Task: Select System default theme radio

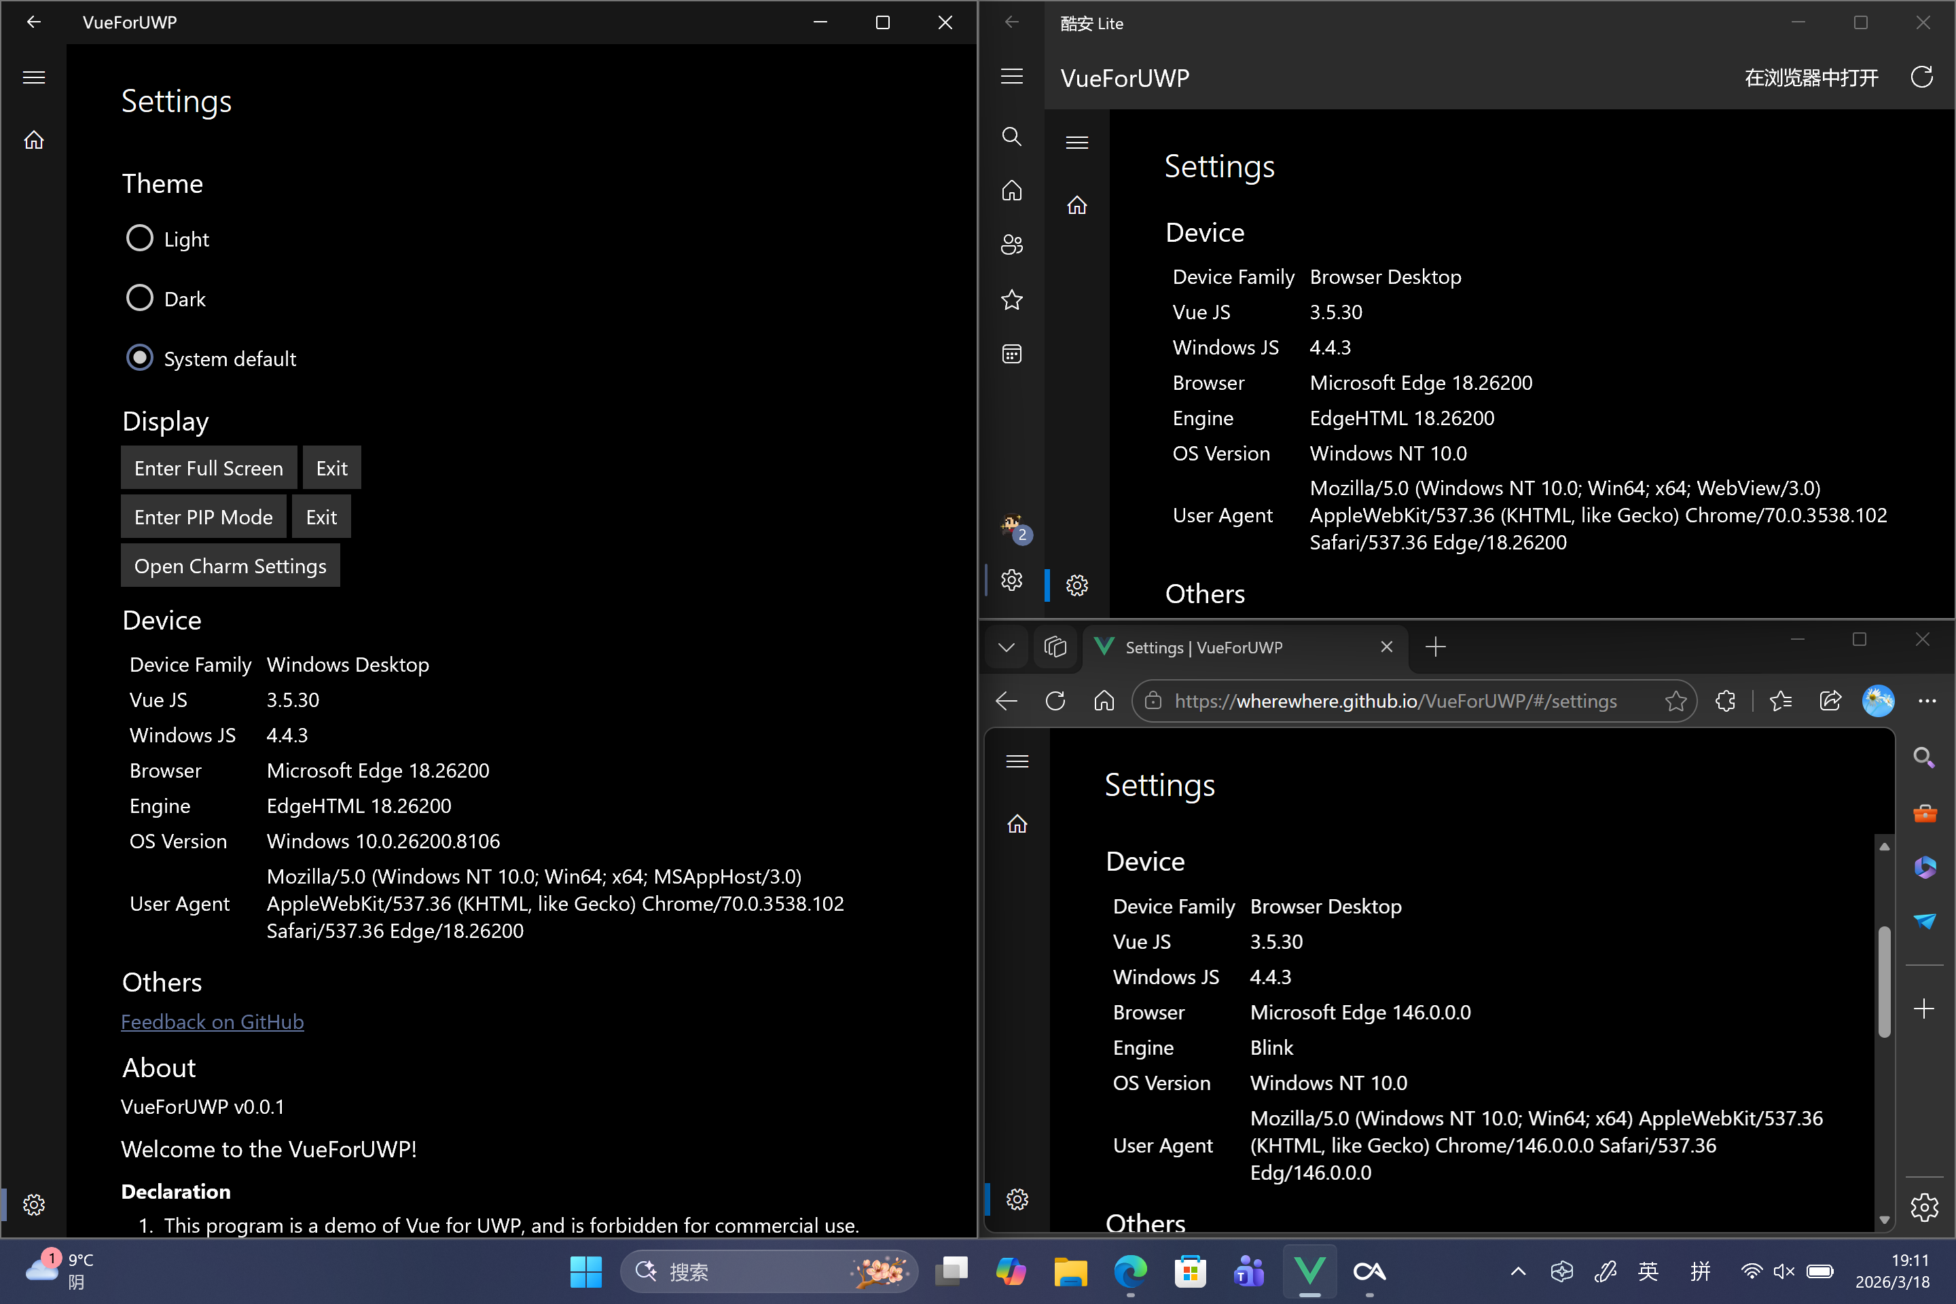Action: tap(140, 359)
